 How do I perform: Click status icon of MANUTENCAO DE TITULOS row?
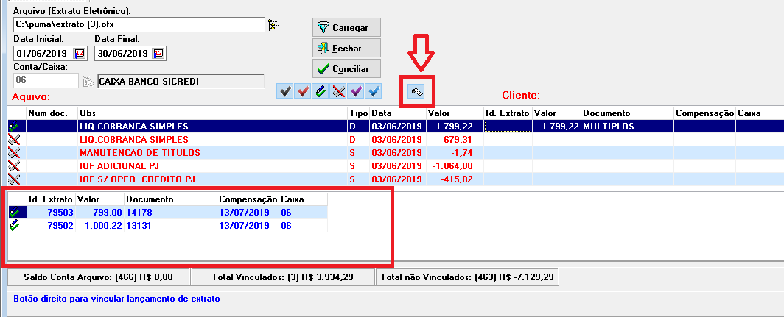coord(13,152)
